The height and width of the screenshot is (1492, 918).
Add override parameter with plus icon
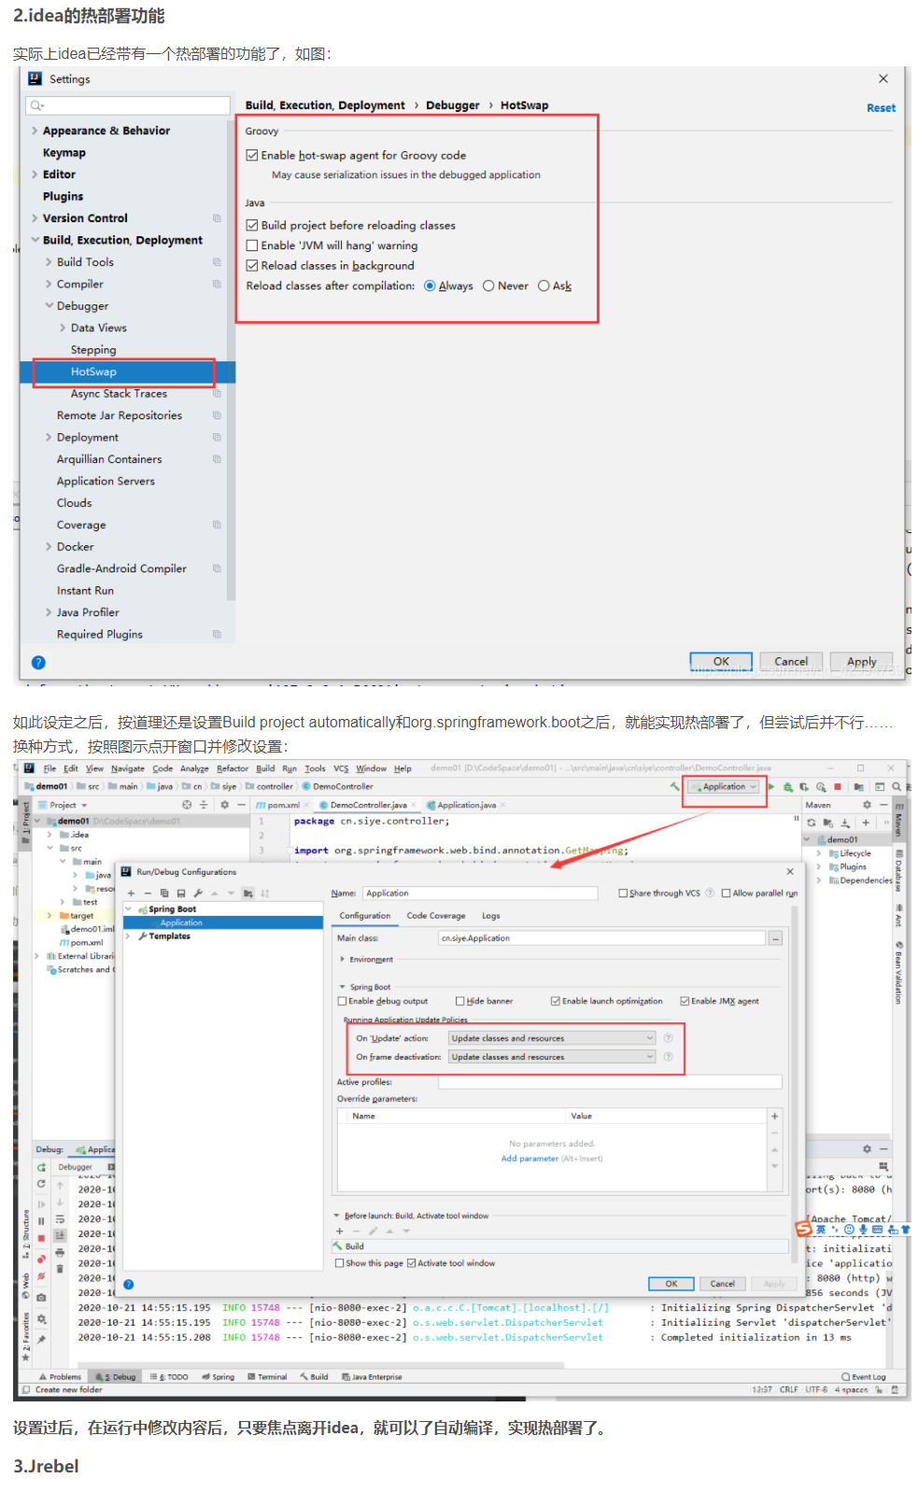(774, 1117)
